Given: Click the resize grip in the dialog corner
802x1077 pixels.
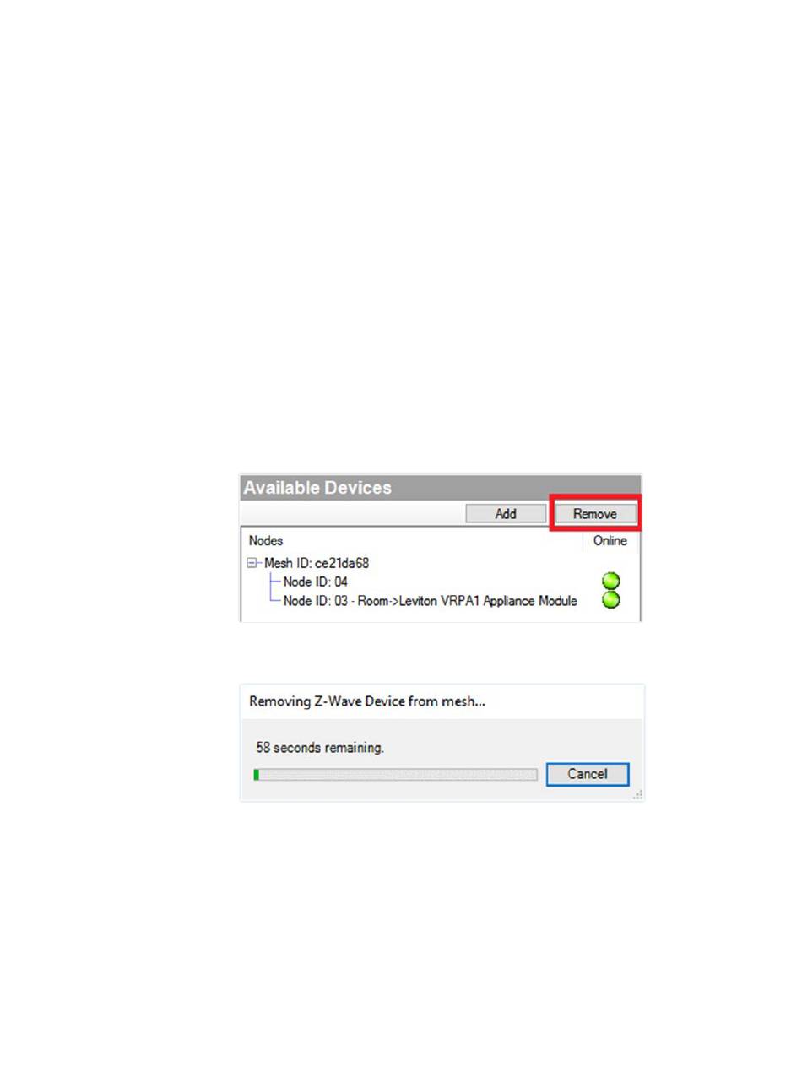Looking at the screenshot, I should 638,794.
